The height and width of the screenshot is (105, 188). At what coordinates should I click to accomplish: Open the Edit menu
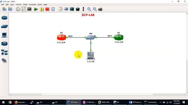(7, 5)
